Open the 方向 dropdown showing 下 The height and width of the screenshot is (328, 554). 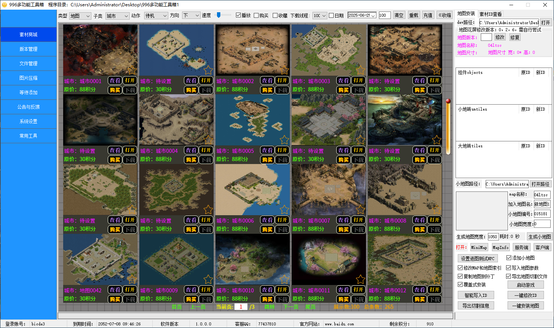pos(191,16)
